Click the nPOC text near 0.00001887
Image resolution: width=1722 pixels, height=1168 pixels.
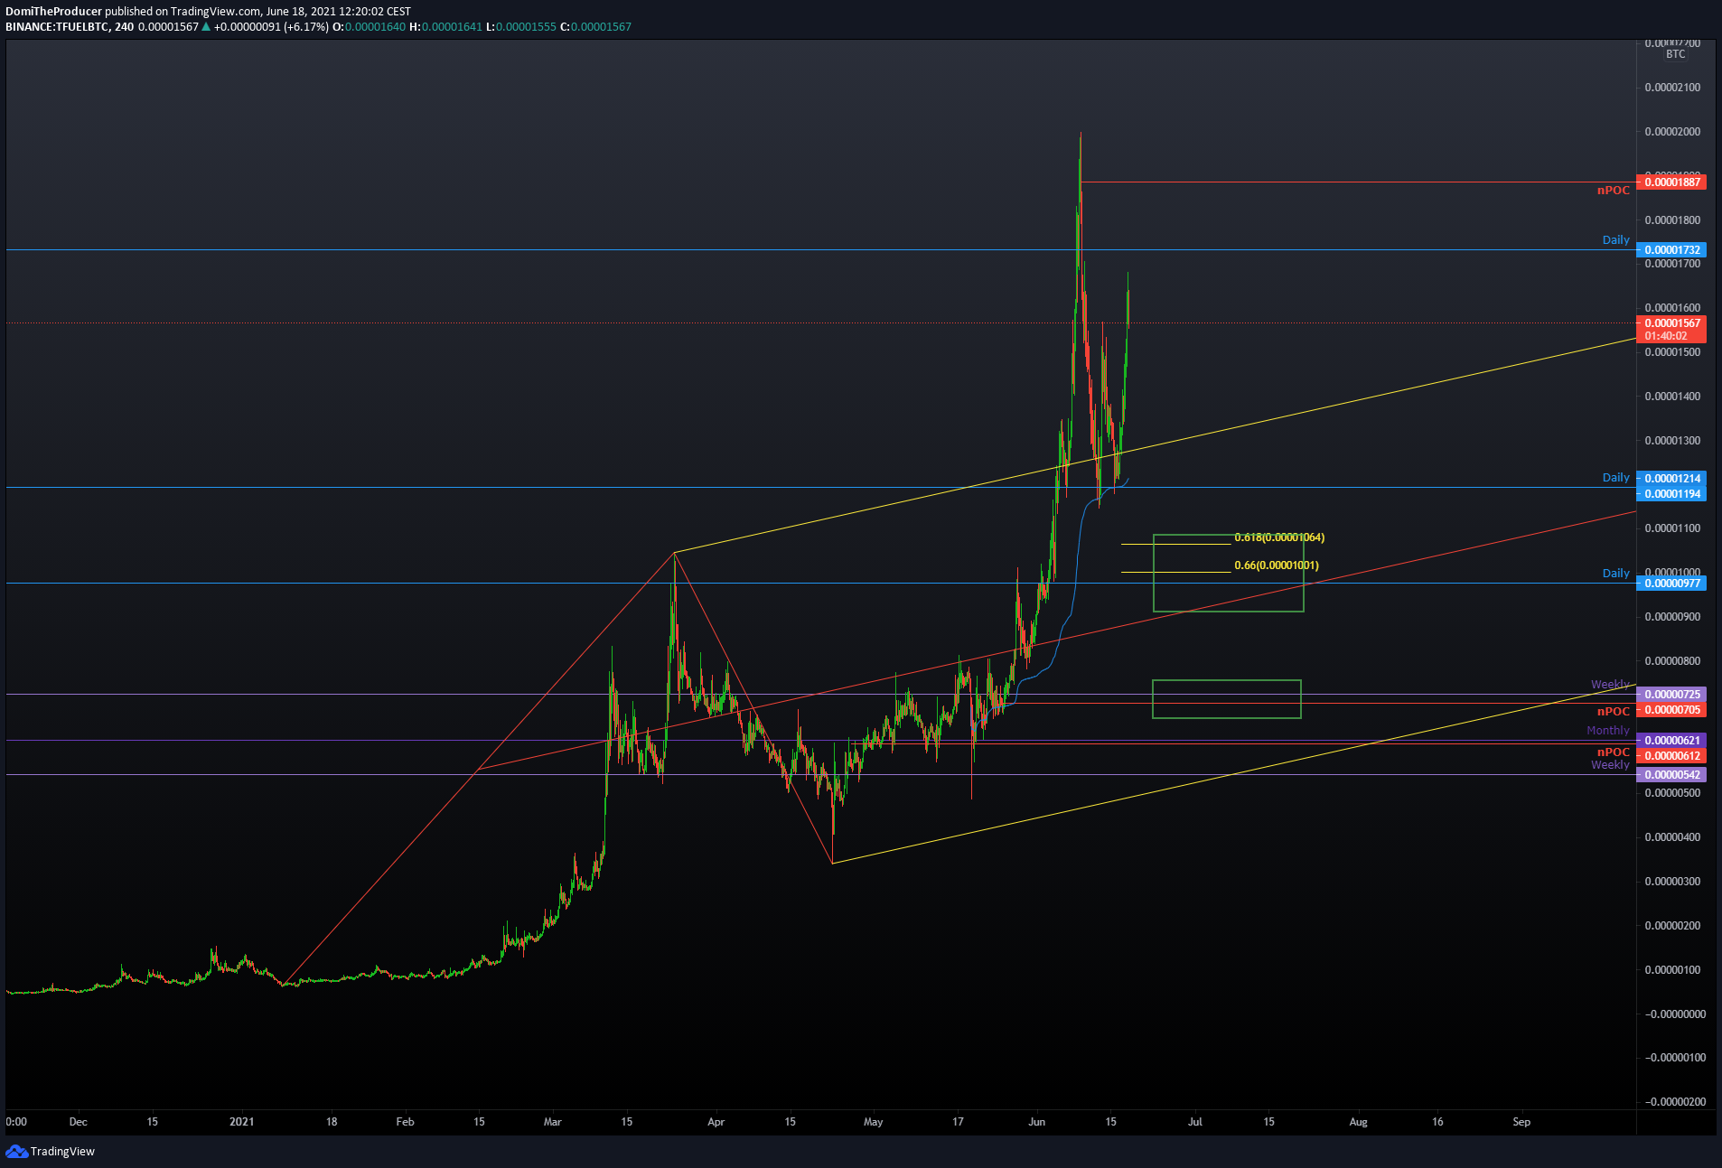click(1614, 191)
